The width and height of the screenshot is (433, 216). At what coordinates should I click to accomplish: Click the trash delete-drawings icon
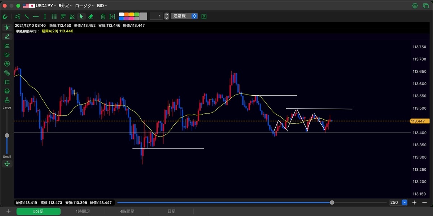coord(103,16)
